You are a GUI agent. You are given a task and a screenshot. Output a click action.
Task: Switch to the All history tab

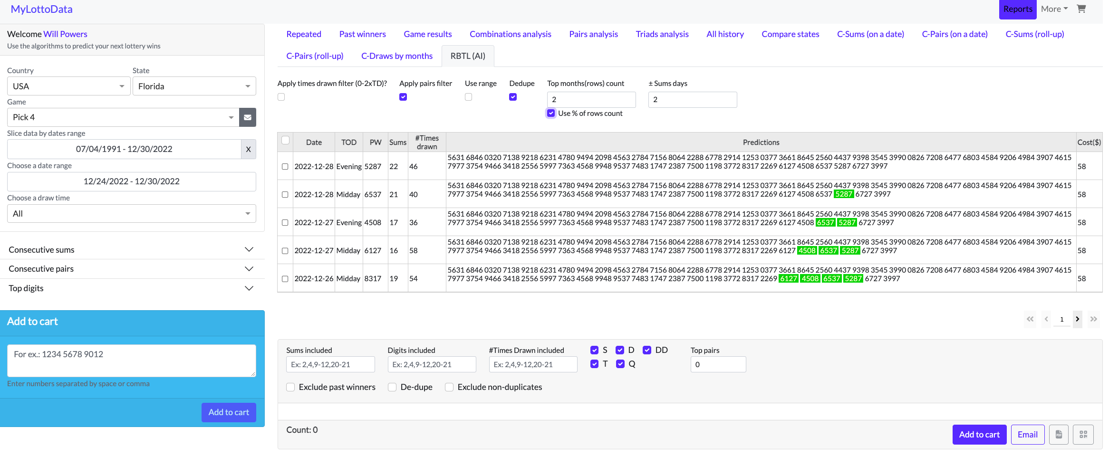tap(725, 34)
